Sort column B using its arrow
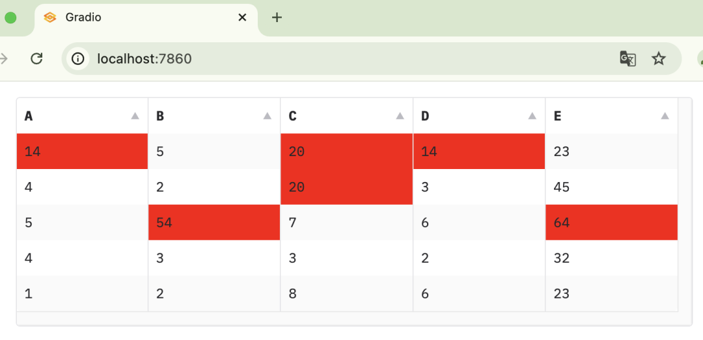 (x=267, y=116)
